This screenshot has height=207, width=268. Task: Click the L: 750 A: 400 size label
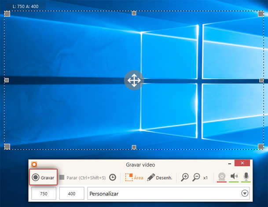click(x=26, y=7)
